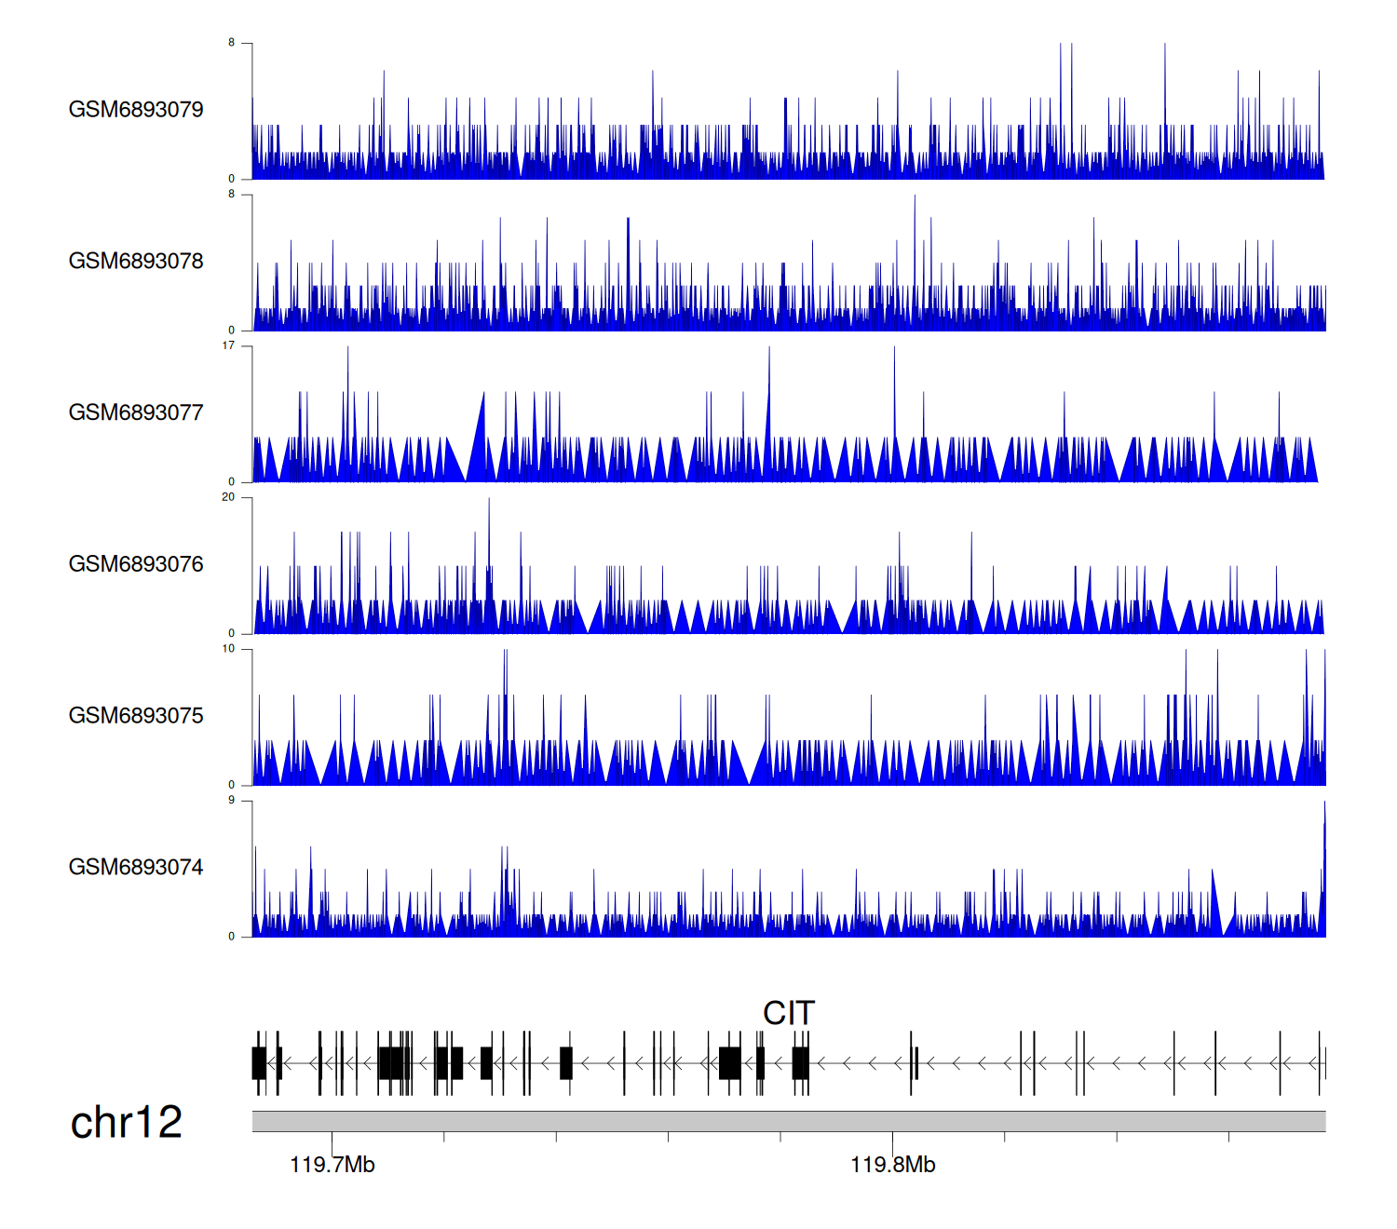Click the GSM6893077 sample name
The image size is (1397, 1229).
(x=136, y=412)
